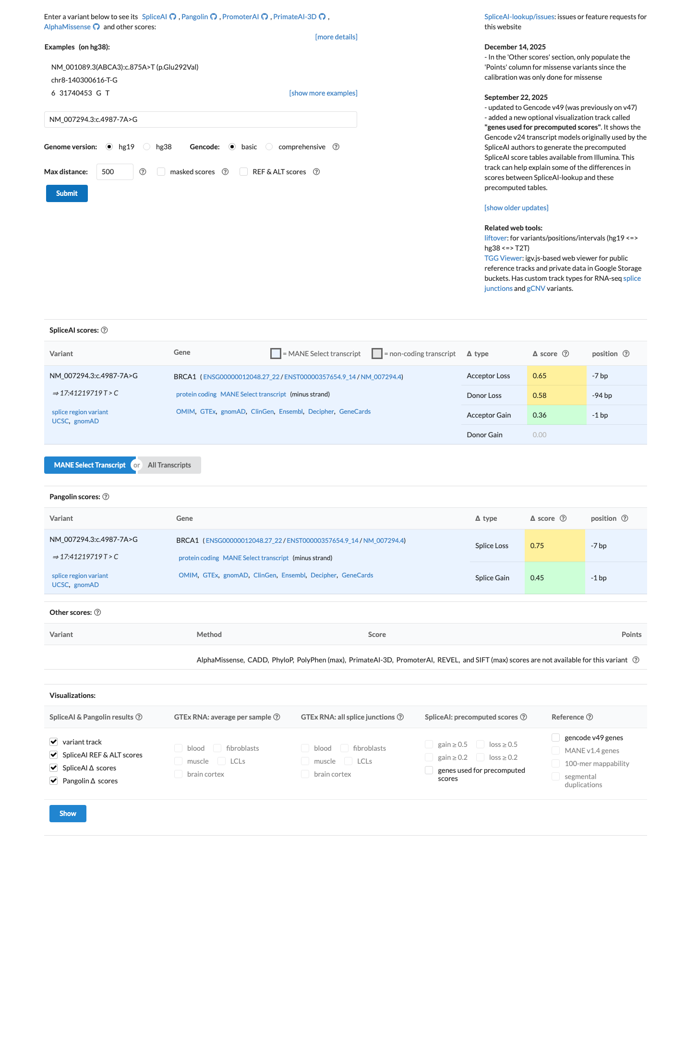Image resolution: width=698 pixels, height=1056 pixels.
Task: Open OMIM link in Pangolin scores row
Action: pos(188,575)
